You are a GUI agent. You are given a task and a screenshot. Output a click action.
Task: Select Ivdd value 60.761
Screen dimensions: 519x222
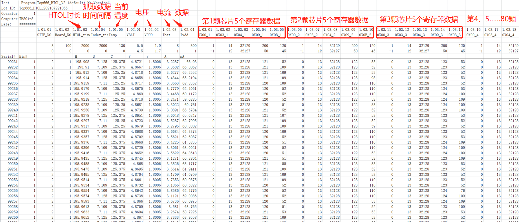tap(190, 105)
